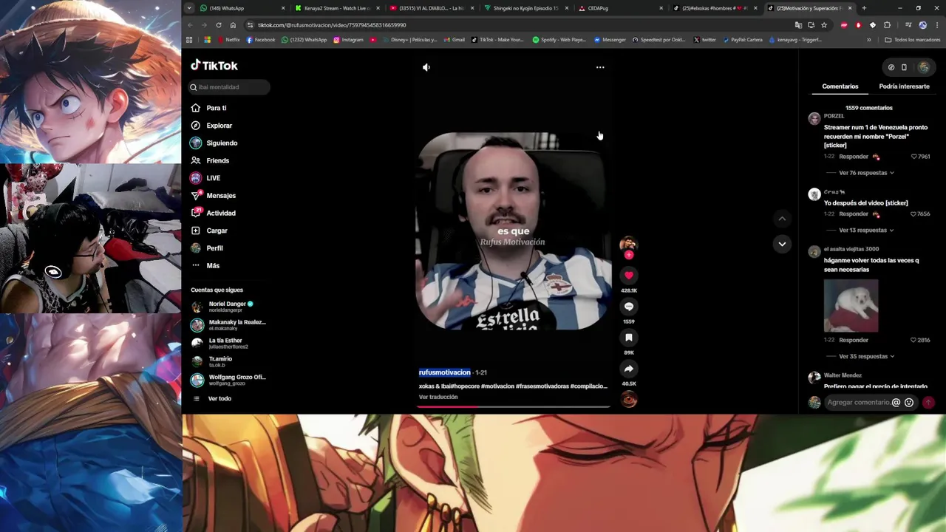The width and height of the screenshot is (946, 532).
Task: Follow creator with red plus badge
Action: click(x=629, y=255)
